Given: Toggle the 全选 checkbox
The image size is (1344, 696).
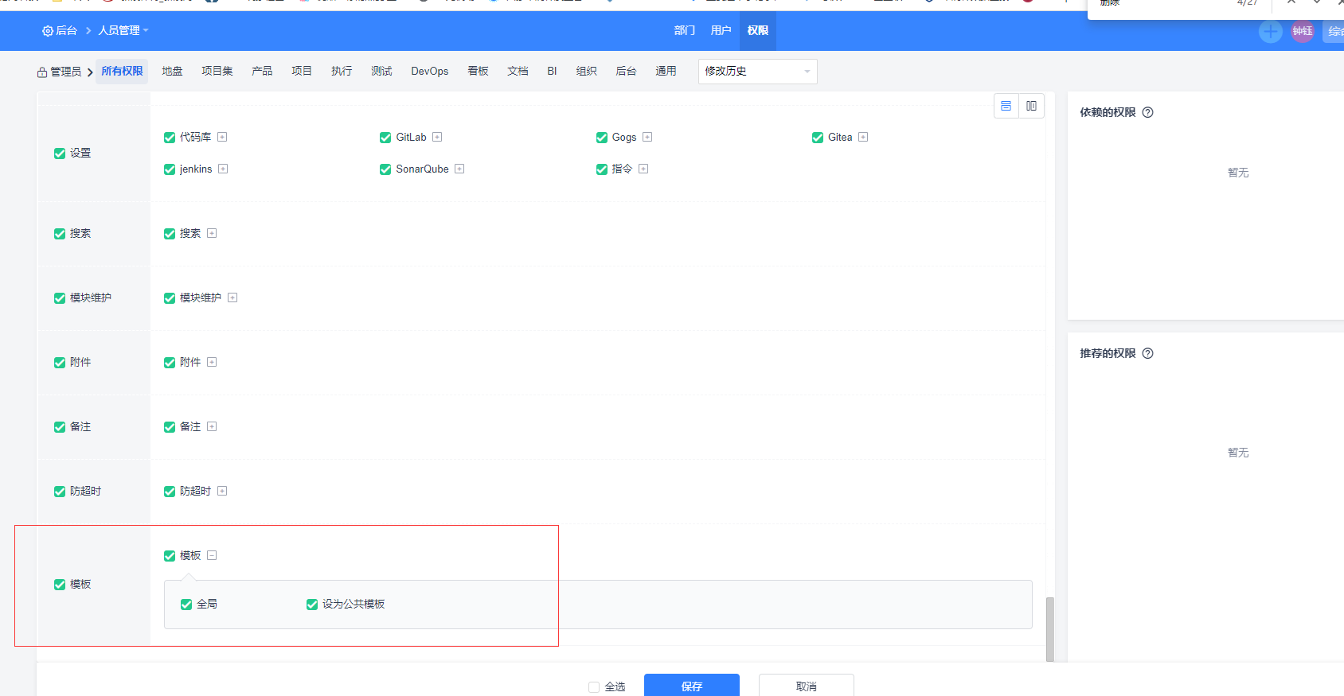Looking at the screenshot, I should coord(594,686).
